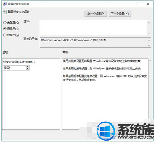The width and height of the screenshot is (154, 142).
Task: Increase timeout with the spinner up arrow
Action: click(x=28, y=67)
